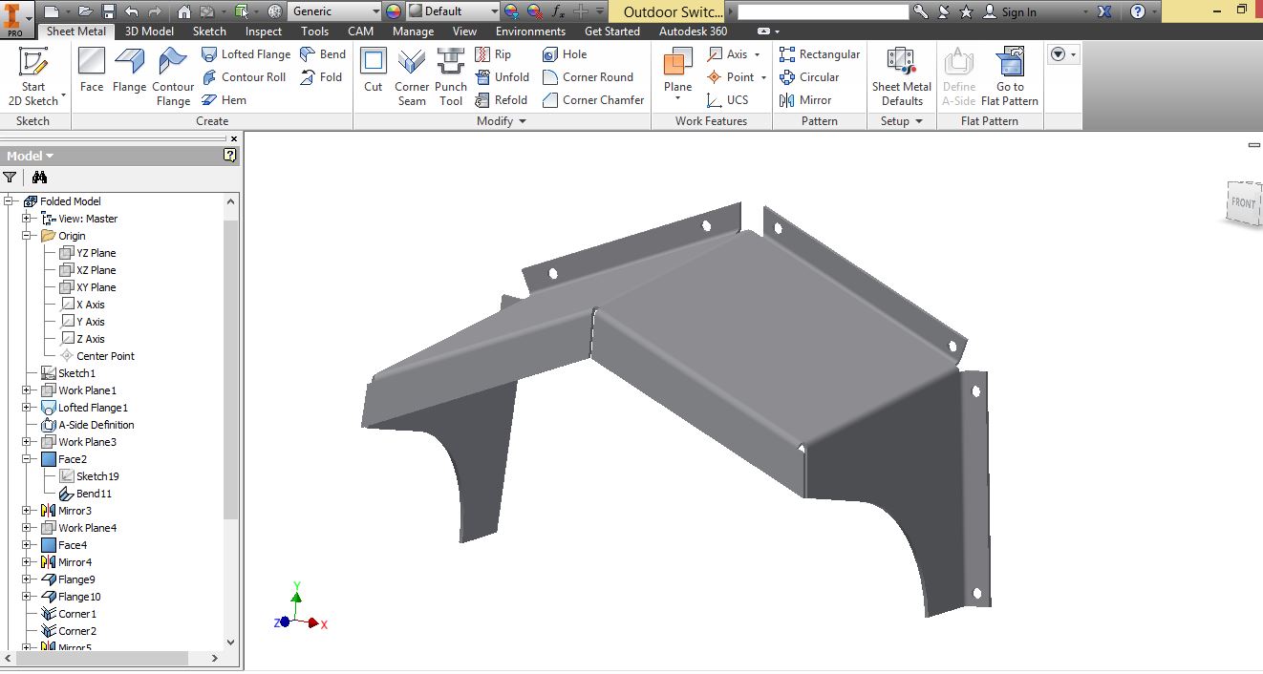Viewport: 1263px width, 674px height.
Task: Open the Manage tab
Action: click(414, 32)
